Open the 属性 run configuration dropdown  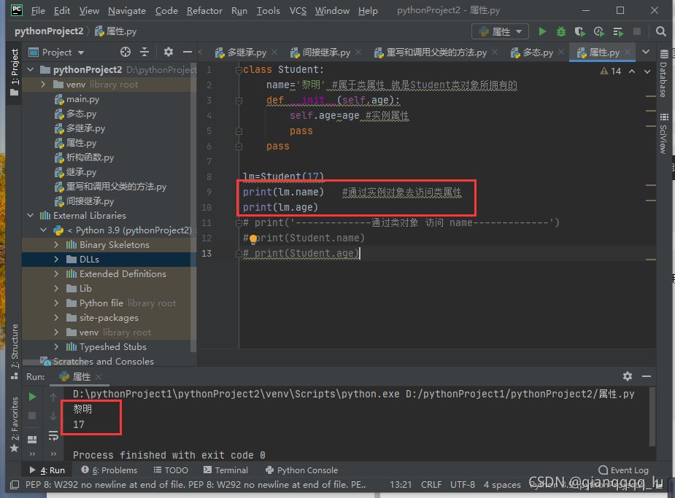pos(500,31)
